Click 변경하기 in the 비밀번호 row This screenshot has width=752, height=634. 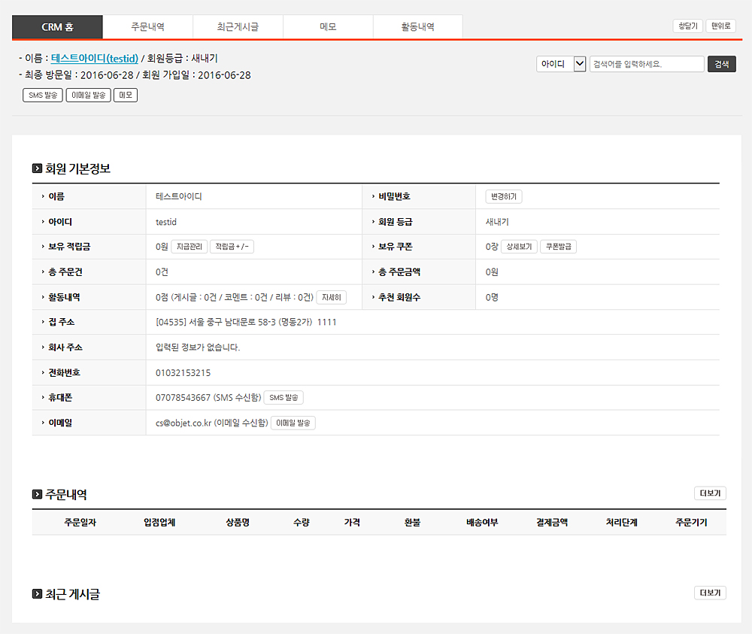504,196
